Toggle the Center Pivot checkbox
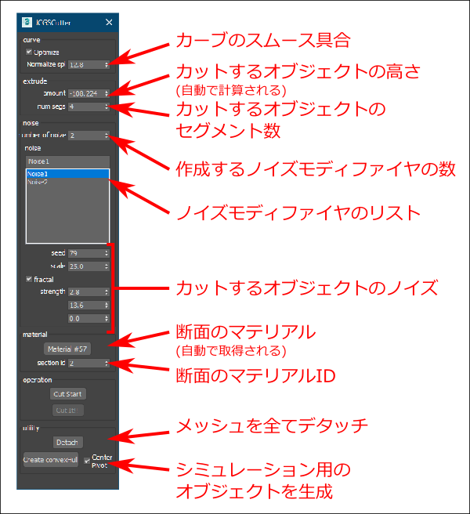 (86, 461)
